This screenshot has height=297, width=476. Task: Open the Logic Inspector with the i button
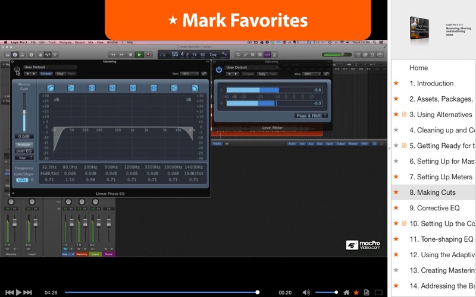pyautogui.click(x=15, y=55)
